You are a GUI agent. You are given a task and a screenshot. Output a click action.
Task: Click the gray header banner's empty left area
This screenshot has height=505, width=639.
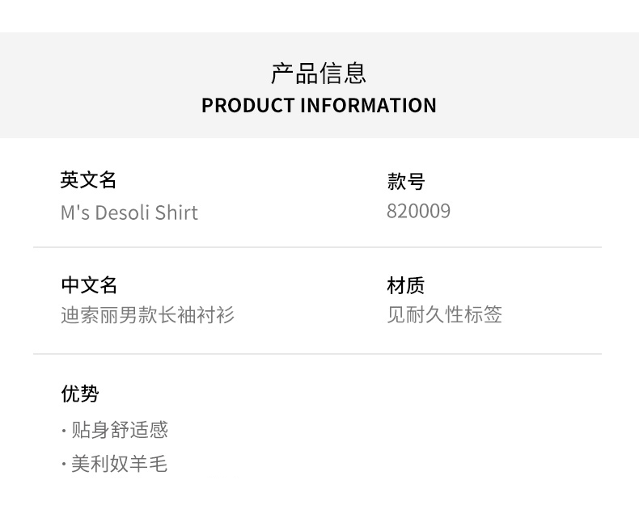[81, 85]
